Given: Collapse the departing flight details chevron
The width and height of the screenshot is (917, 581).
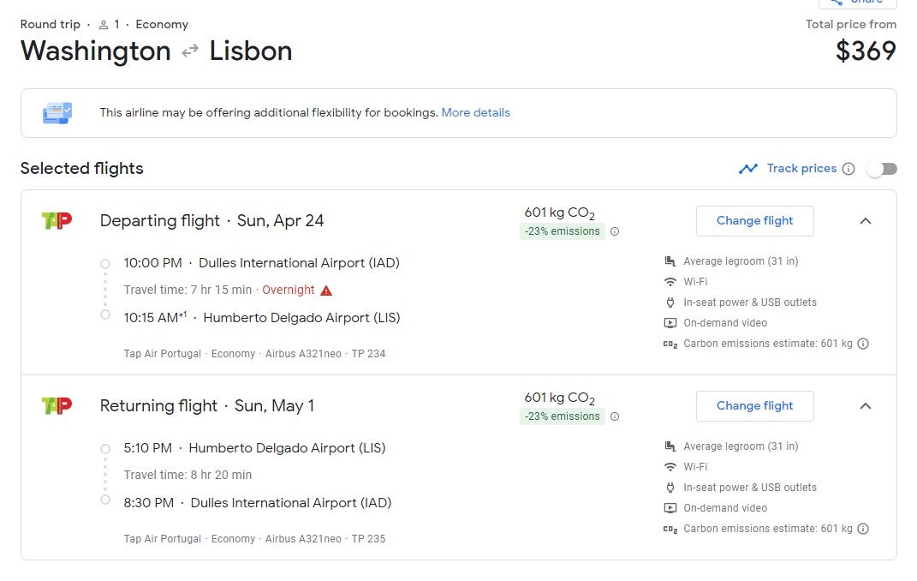Looking at the screenshot, I should click(x=866, y=221).
